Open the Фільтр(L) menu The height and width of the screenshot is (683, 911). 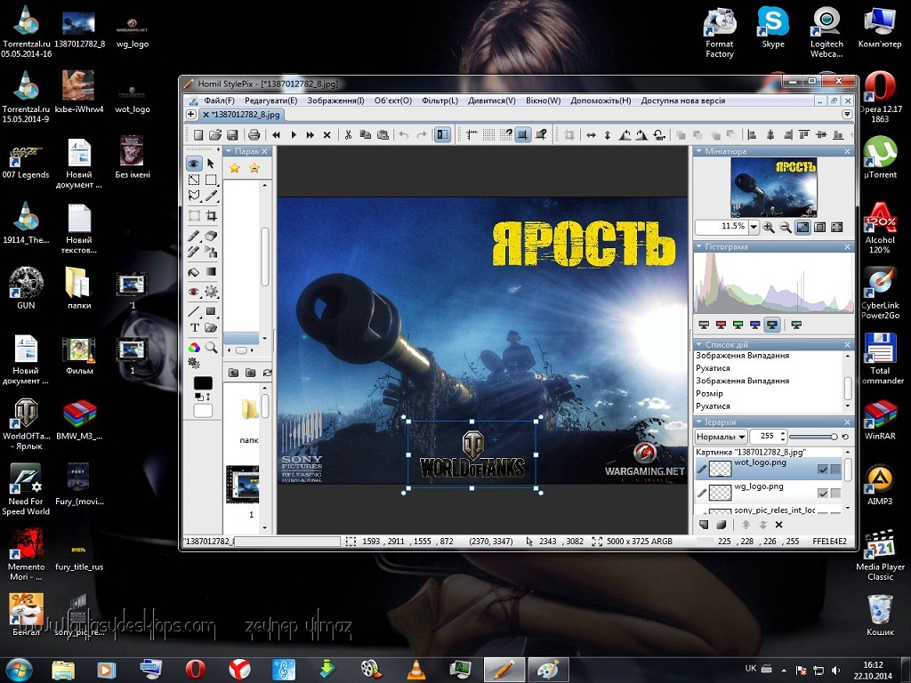(x=439, y=100)
